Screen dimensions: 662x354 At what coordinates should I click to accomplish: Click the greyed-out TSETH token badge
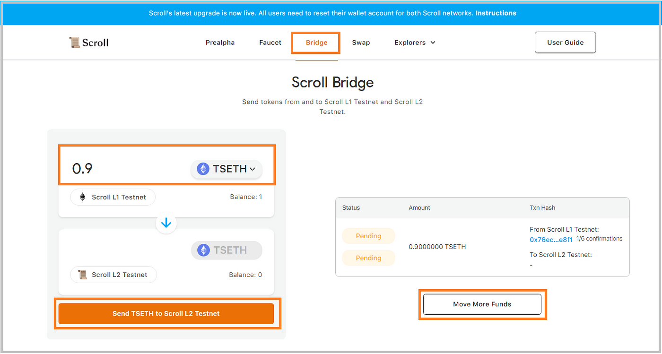click(x=226, y=250)
